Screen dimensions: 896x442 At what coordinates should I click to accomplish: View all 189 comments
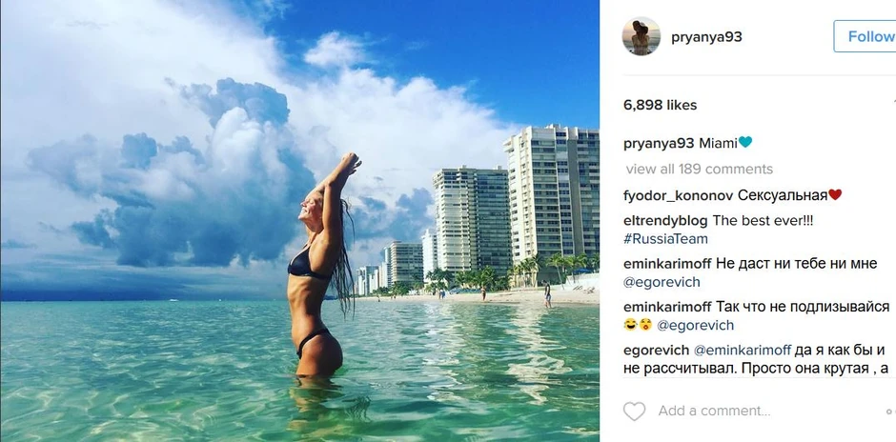699,169
